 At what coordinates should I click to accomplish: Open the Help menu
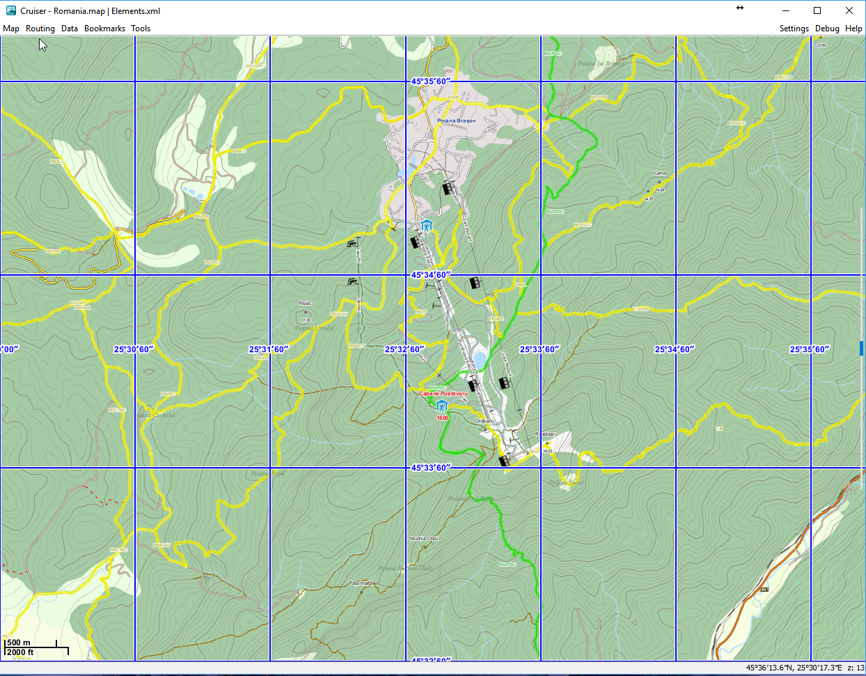[853, 29]
